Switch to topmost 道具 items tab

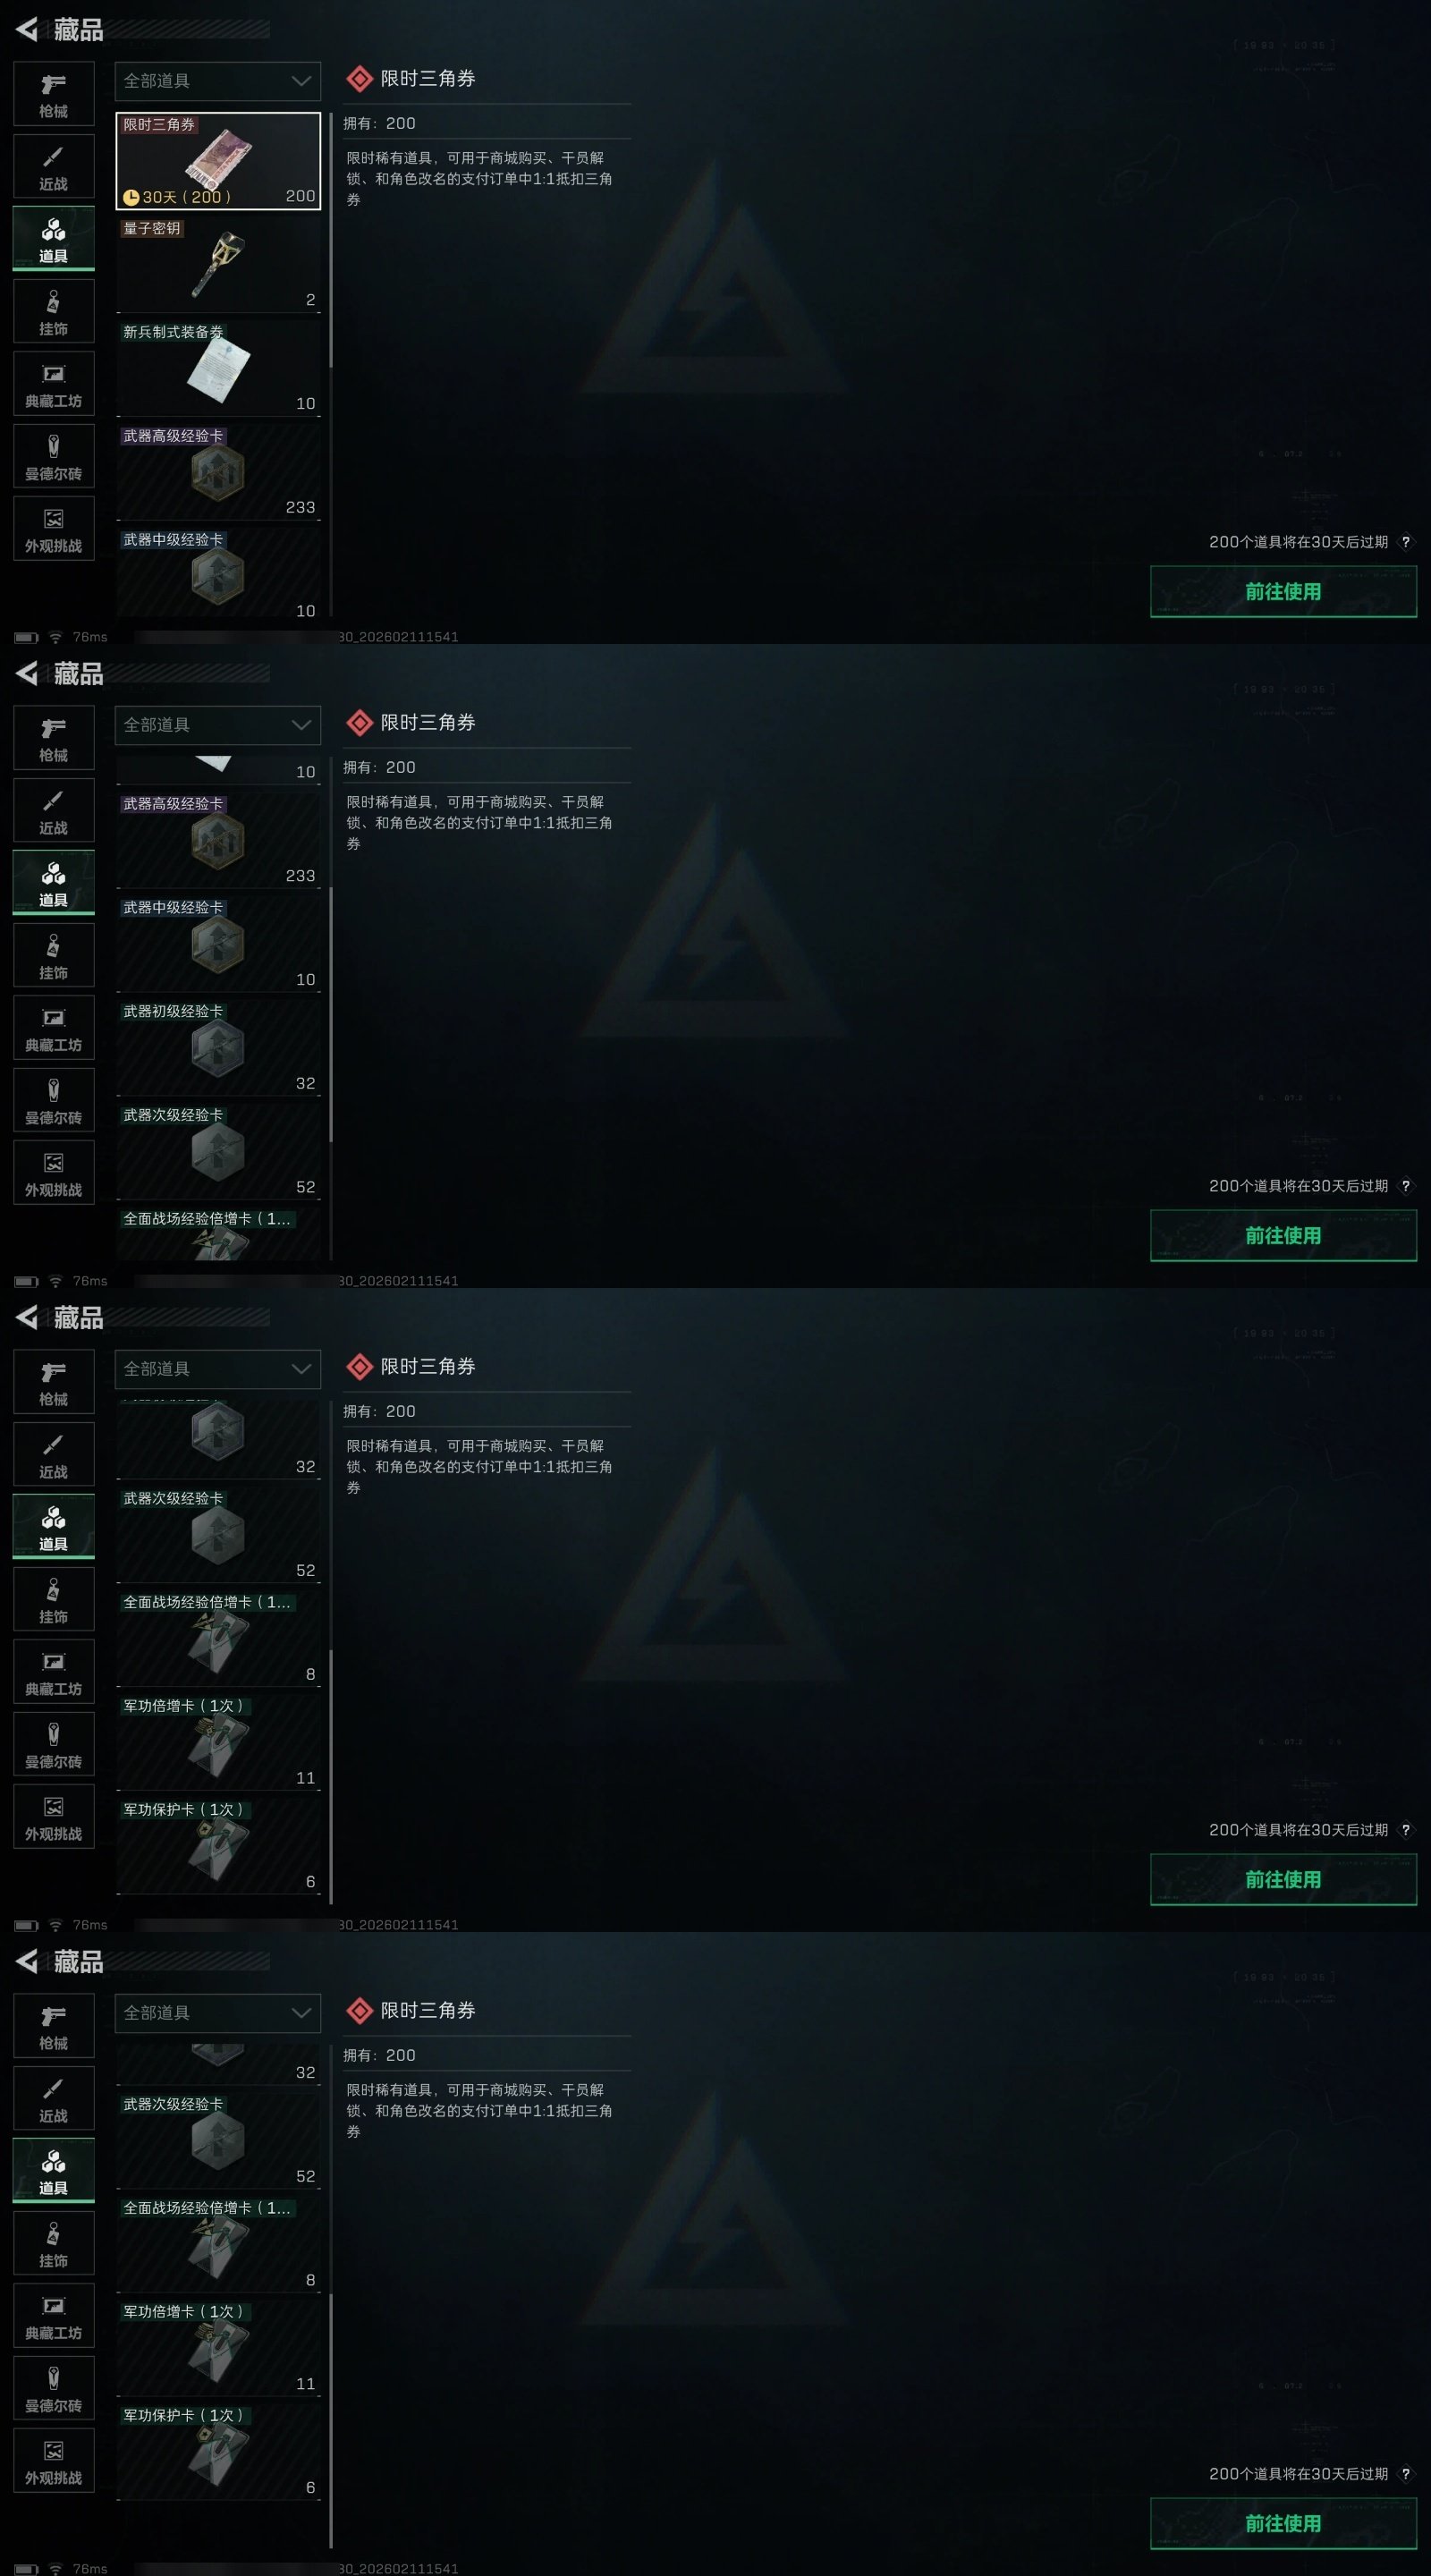coord(54,239)
